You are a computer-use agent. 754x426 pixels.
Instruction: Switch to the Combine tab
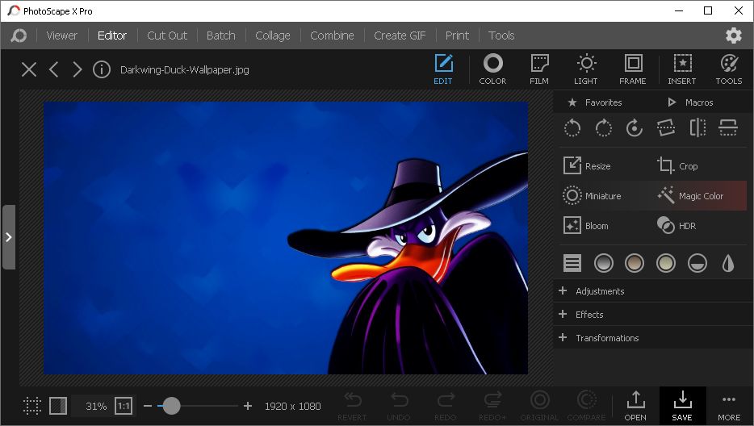[x=332, y=35]
